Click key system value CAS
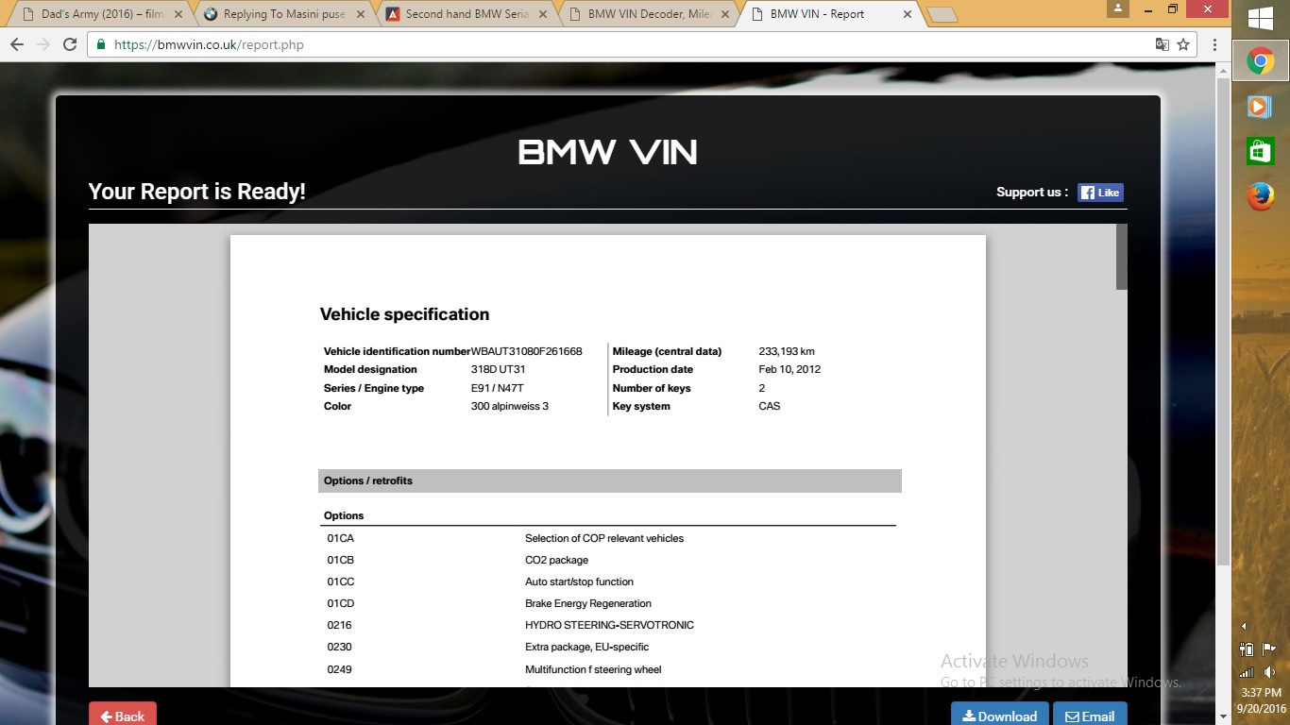This screenshot has width=1290, height=725. [770, 406]
